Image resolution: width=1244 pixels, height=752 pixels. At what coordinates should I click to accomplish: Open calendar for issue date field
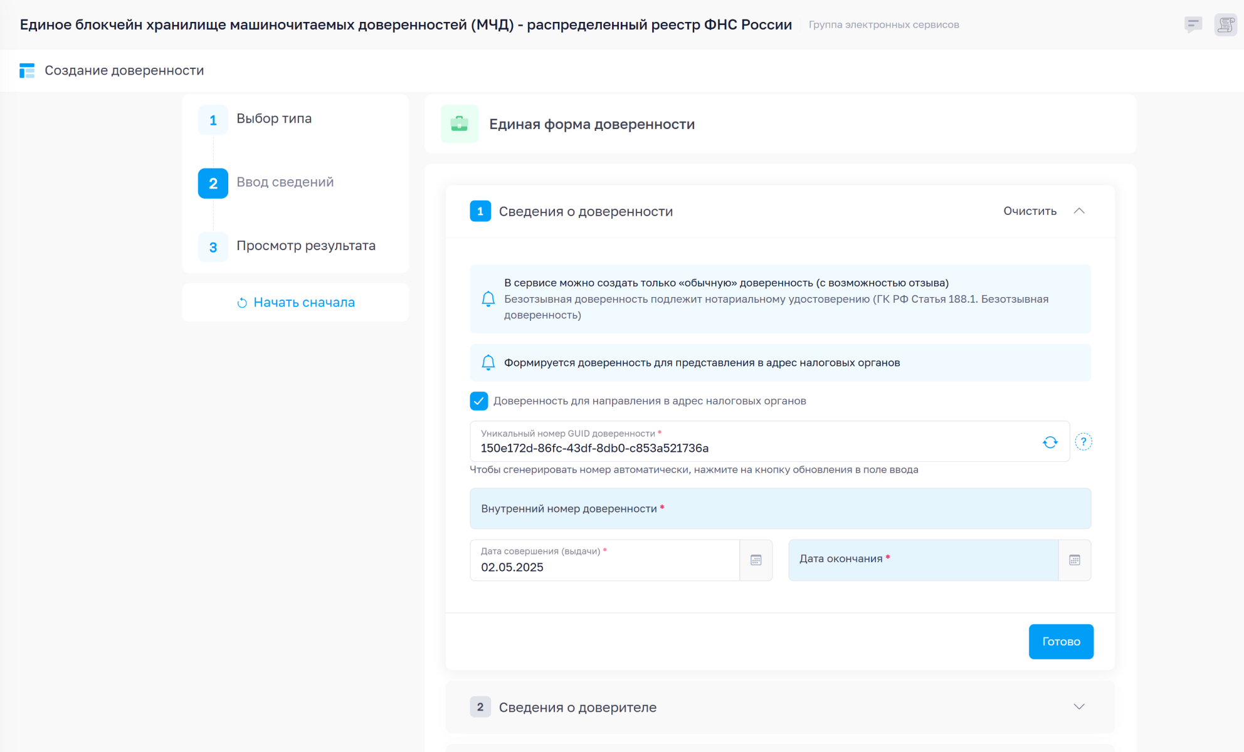click(x=756, y=560)
